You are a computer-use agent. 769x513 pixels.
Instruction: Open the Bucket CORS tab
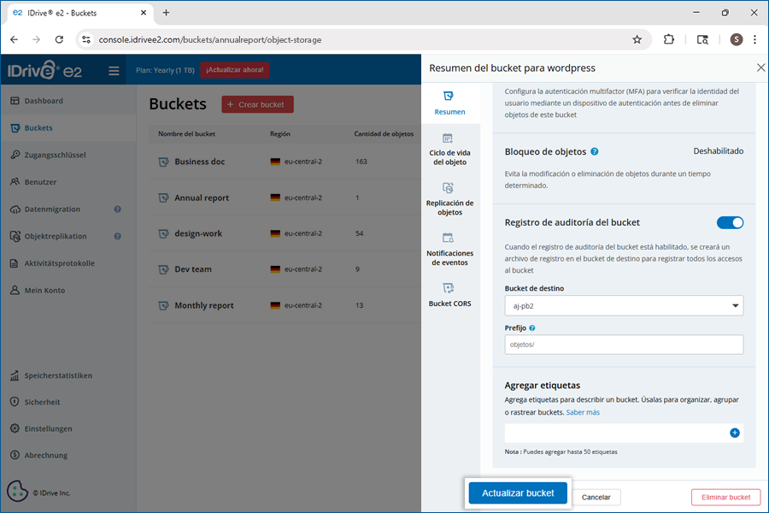pyautogui.click(x=449, y=295)
